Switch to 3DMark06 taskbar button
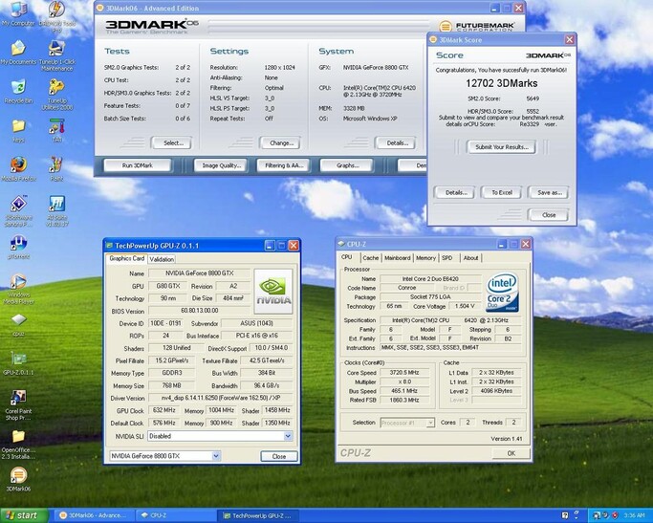The height and width of the screenshot is (523, 653). pyautogui.click(x=96, y=515)
